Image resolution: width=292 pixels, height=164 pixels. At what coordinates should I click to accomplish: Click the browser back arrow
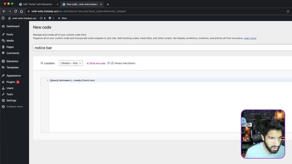4,11
